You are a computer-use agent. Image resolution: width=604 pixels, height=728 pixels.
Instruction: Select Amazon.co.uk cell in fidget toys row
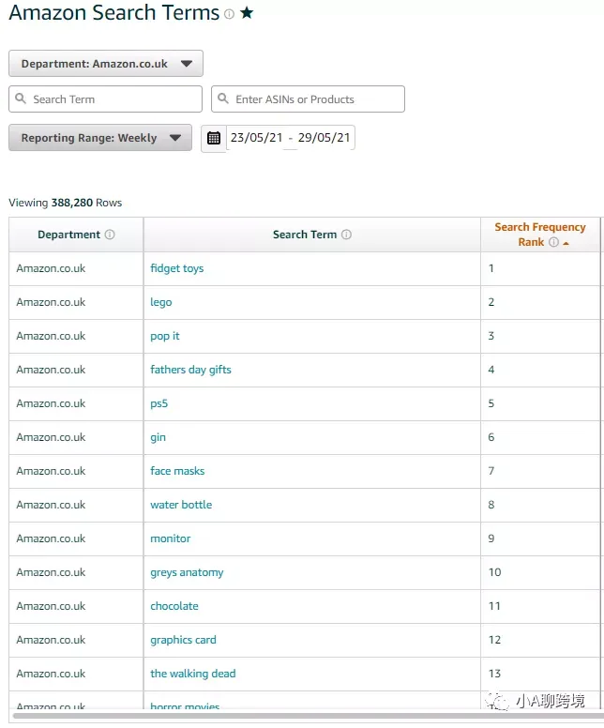[x=76, y=268]
